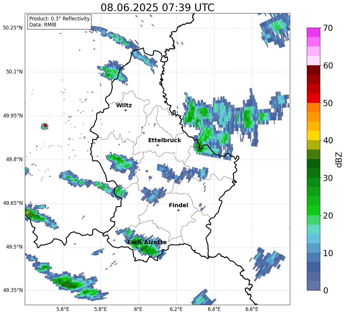The height and width of the screenshot is (315, 346).
Task: Click the 50.1°N latitude label
Action: [x=14, y=72]
